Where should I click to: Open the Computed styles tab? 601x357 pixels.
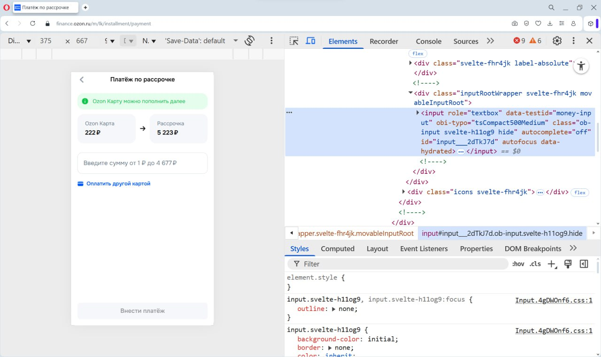(x=337, y=248)
